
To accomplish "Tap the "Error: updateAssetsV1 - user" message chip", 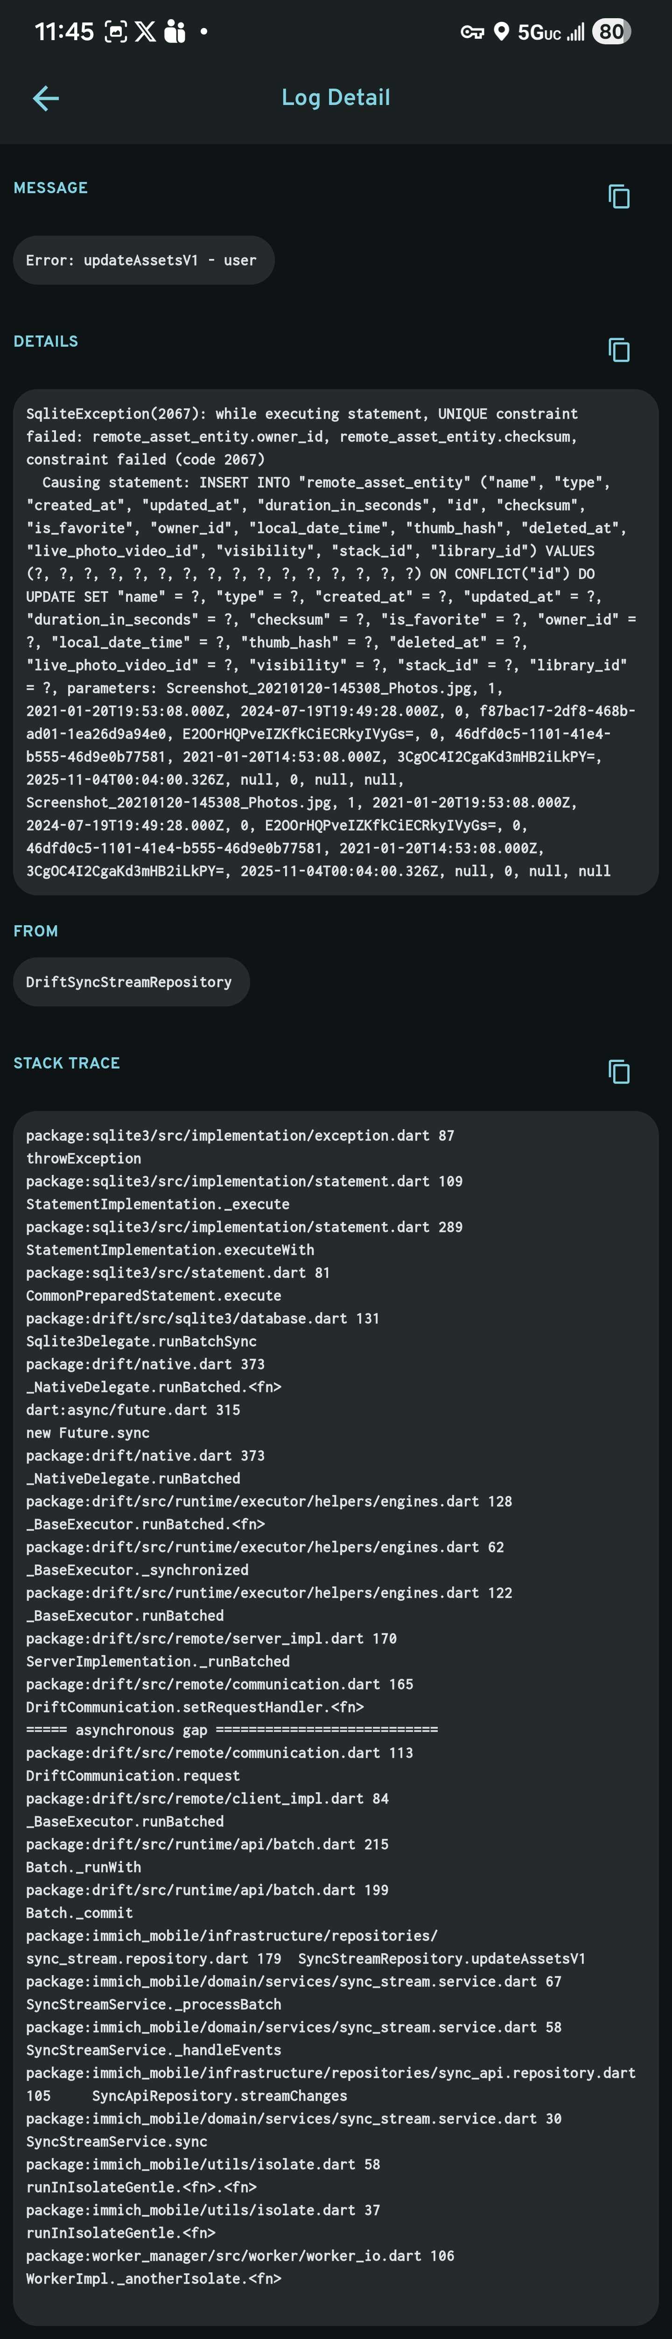I will 143,261.
